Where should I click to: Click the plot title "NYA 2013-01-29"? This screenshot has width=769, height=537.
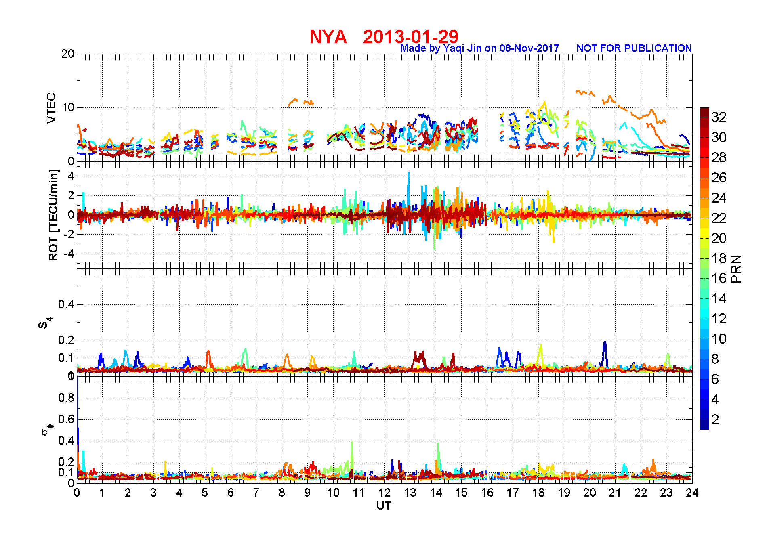(x=384, y=37)
